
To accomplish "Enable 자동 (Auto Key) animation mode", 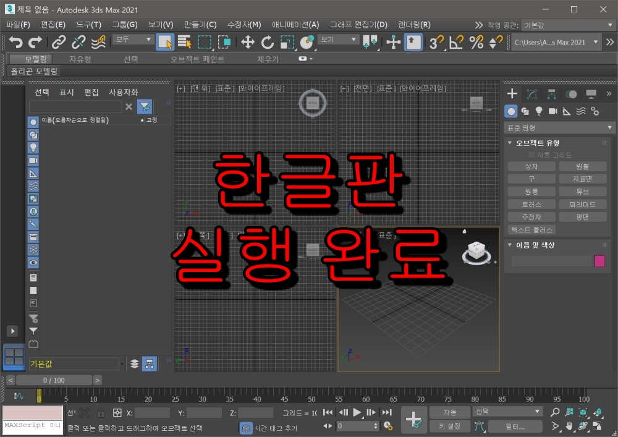I will coord(450,412).
